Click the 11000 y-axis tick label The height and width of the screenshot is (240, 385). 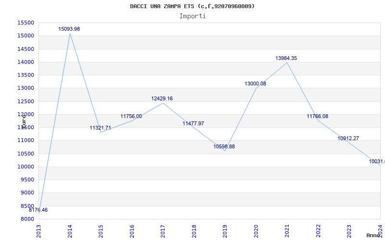point(26,141)
